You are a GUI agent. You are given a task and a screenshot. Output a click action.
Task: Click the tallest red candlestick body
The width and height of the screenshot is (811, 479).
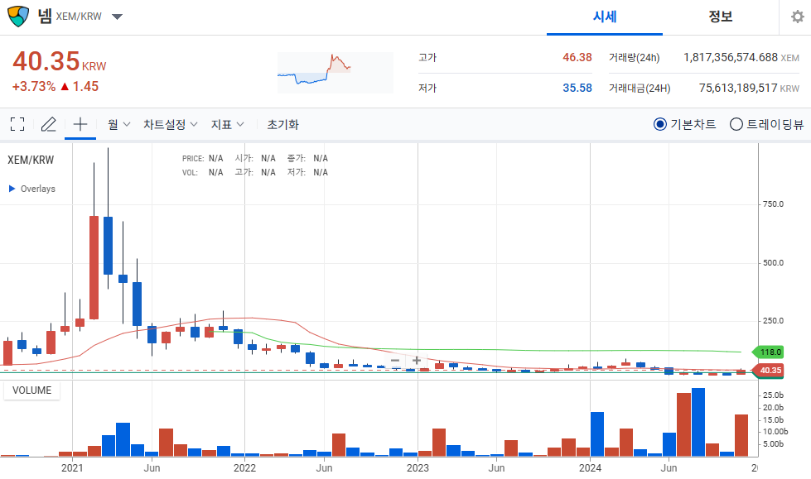point(94,268)
